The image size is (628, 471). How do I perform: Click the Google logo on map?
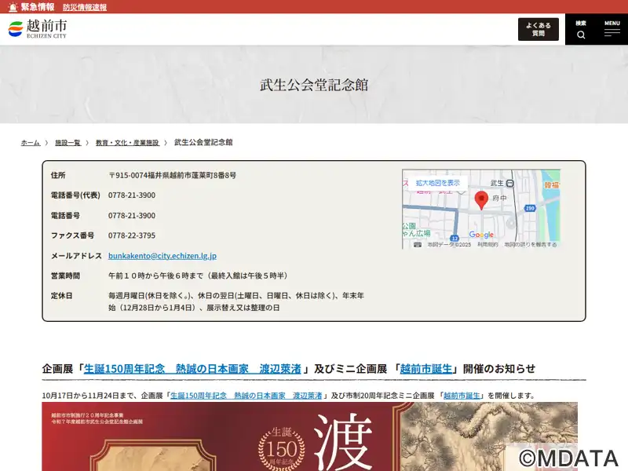pyautogui.click(x=481, y=235)
